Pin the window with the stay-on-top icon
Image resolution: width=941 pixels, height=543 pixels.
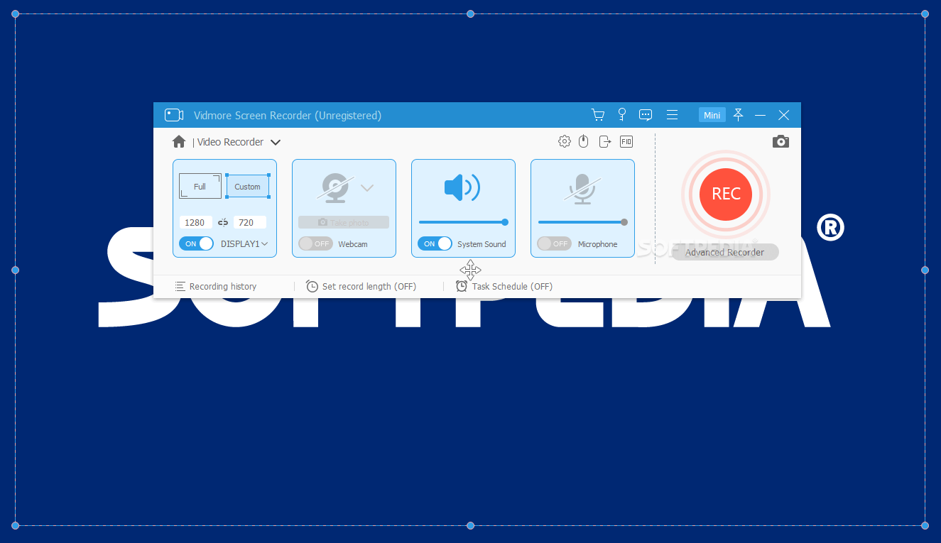[x=738, y=114]
